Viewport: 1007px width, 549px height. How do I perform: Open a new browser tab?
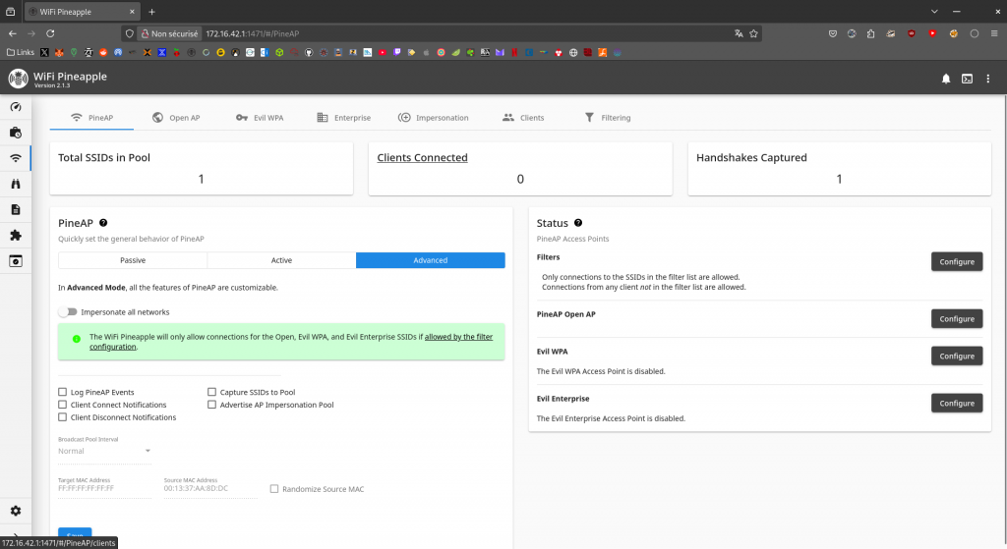tap(151, 12)
